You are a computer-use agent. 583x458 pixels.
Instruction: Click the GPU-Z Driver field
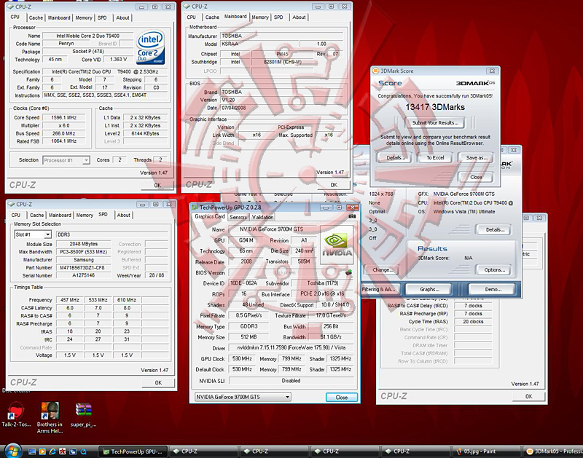[x=291, y=347]
